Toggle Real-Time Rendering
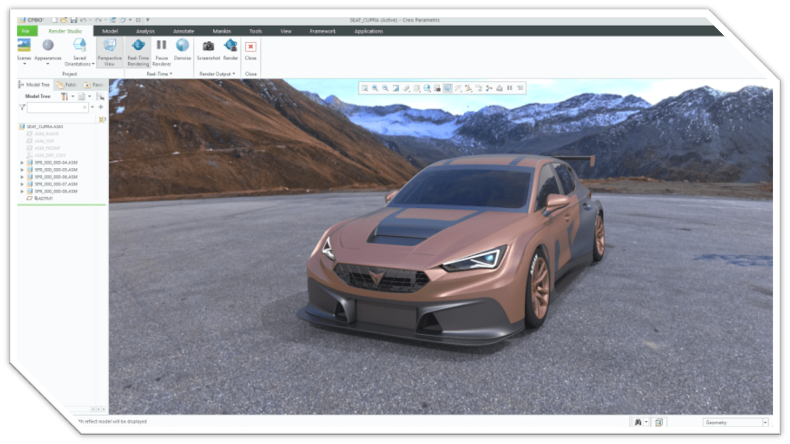The width and height of the screenshot is (790, 444). pyautogui.click(x=138, y=52)
